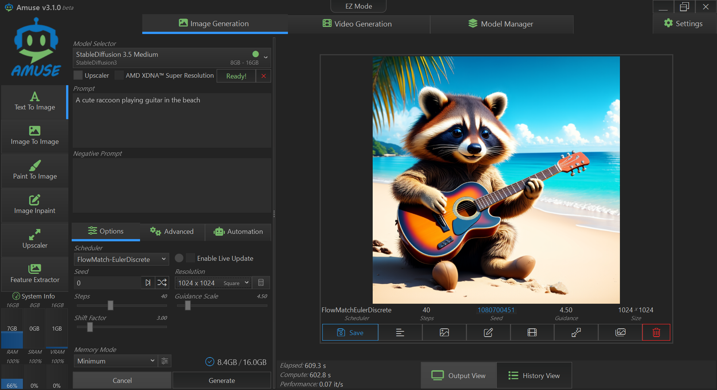This screenshot has width=717, height=390.
Task: Click the memory check-circle icon beside 8.4GB
Action: pos(210,362)
